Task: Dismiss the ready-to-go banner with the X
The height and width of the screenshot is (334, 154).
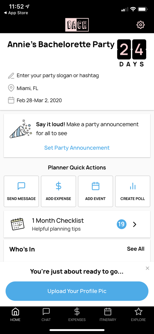Action: [147, 268]
